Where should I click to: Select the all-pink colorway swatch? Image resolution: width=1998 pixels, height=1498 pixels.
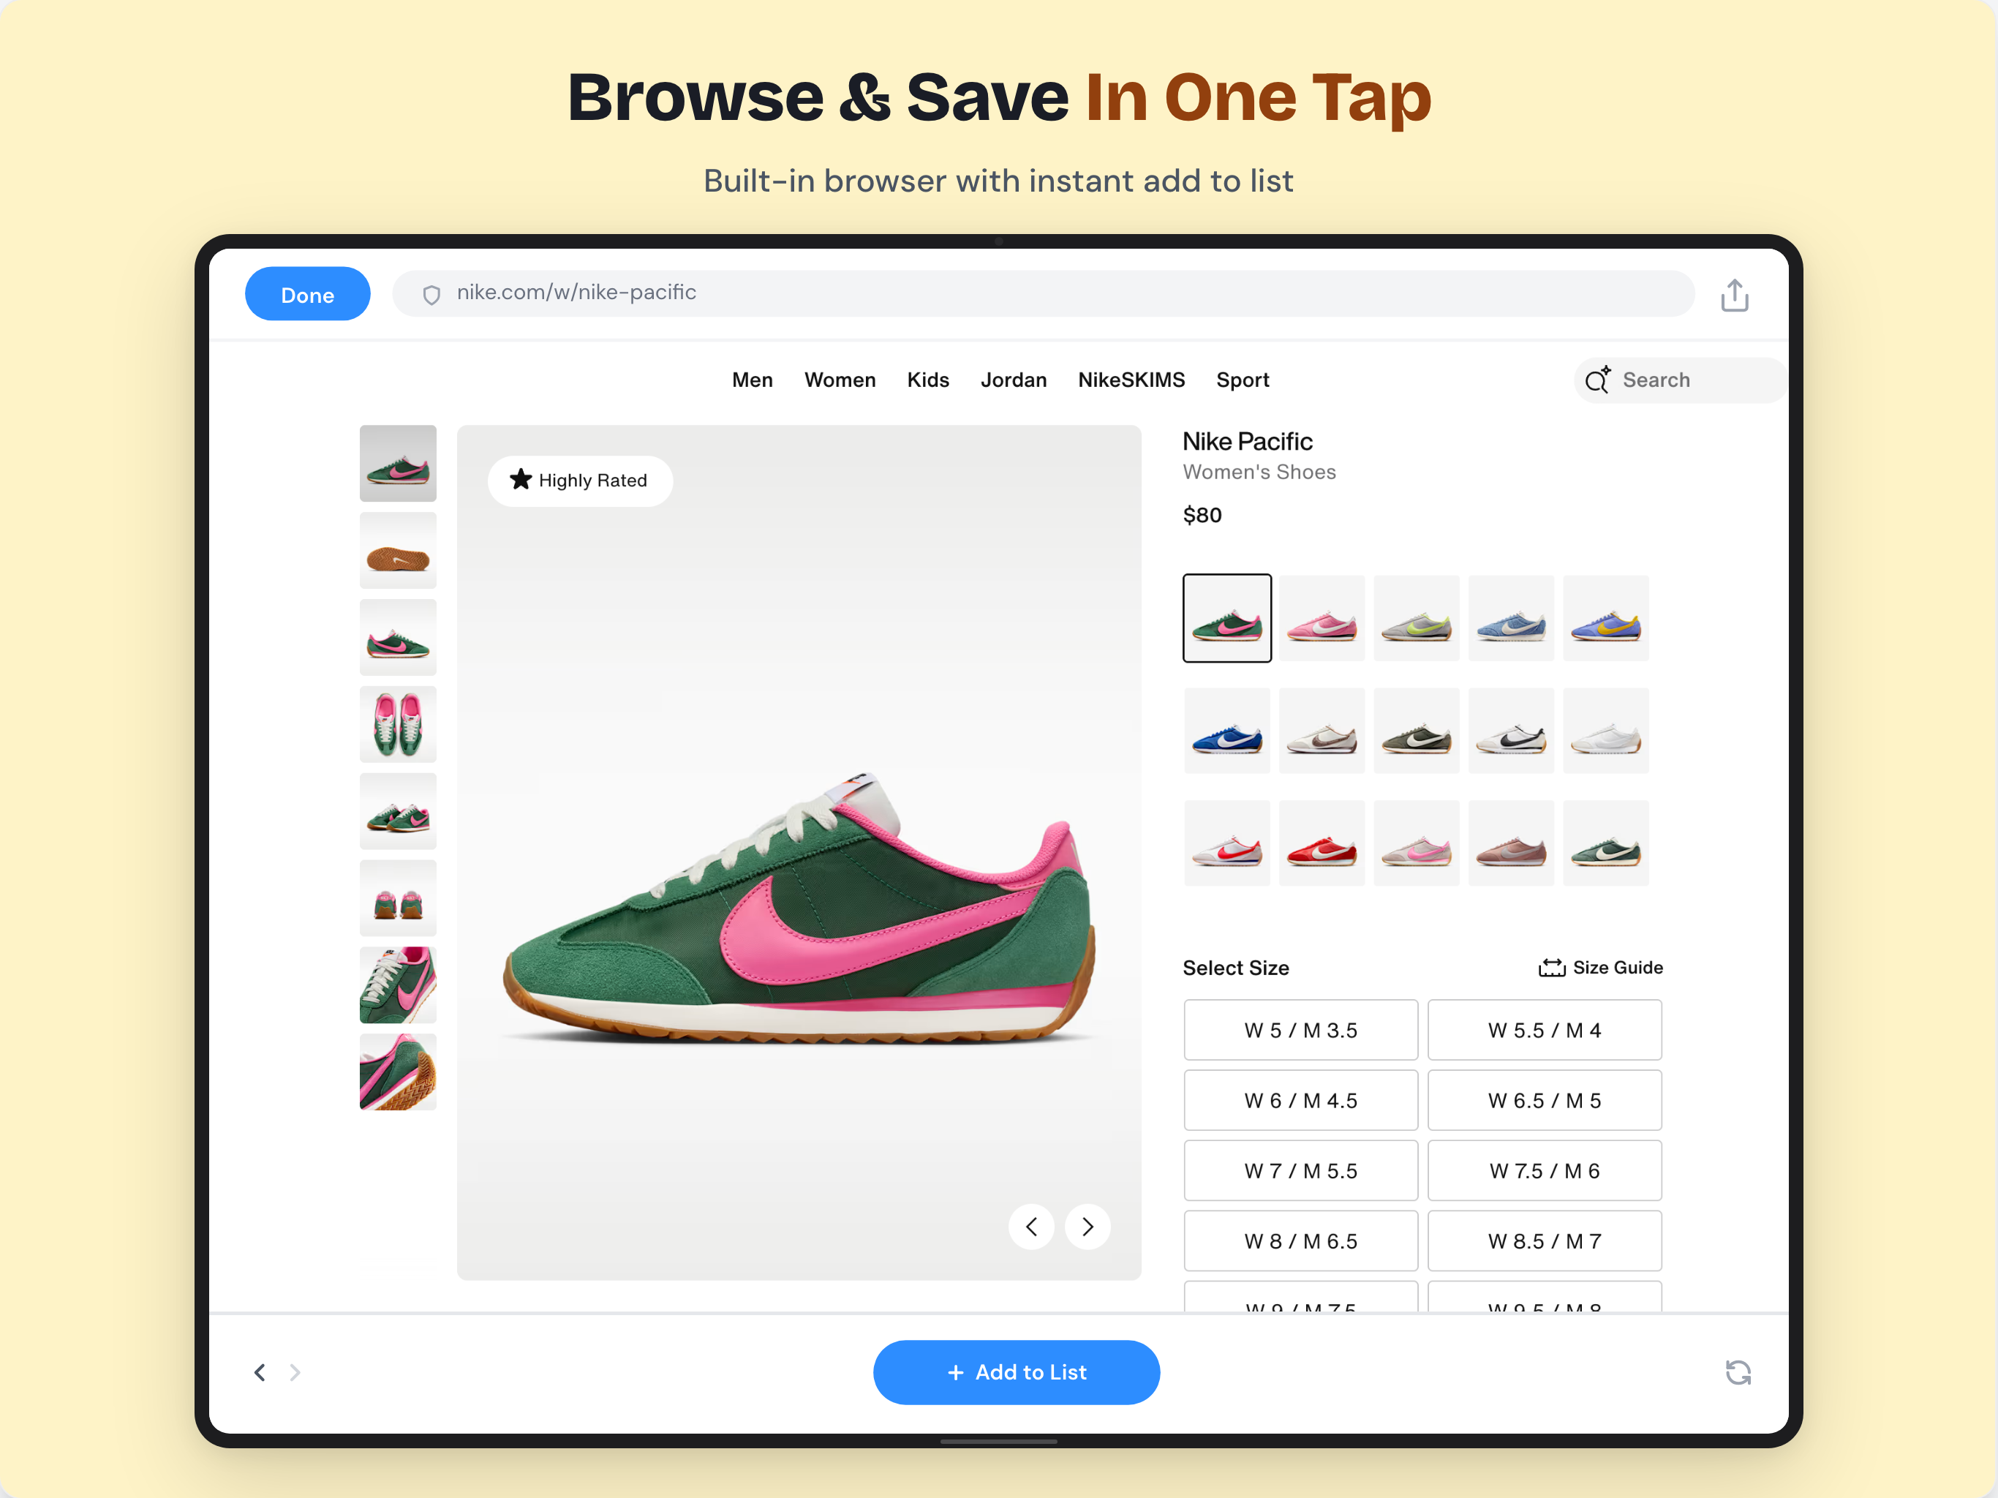[1322, 618]
